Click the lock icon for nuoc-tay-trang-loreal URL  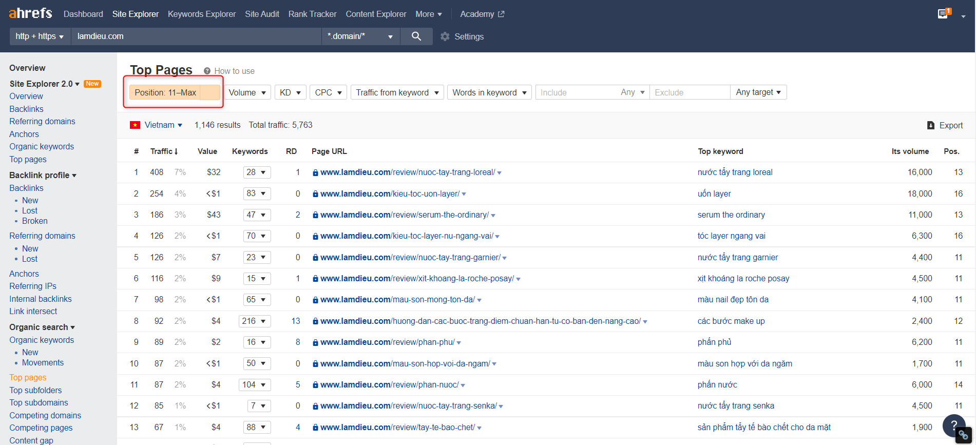(315, 173)
